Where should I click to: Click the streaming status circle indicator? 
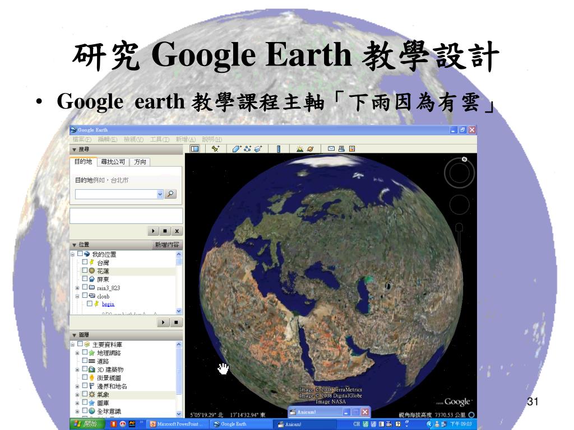click(x=471, y=415)
